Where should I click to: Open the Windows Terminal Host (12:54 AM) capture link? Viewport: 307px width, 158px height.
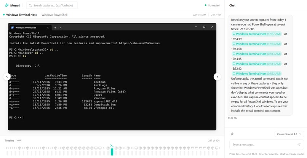pyautogui.click(x=256, y=44)
